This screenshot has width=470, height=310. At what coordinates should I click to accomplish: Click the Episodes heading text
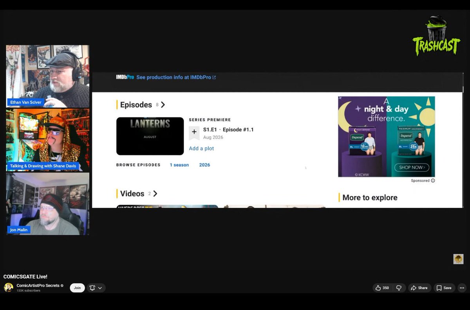coord(136,105)
